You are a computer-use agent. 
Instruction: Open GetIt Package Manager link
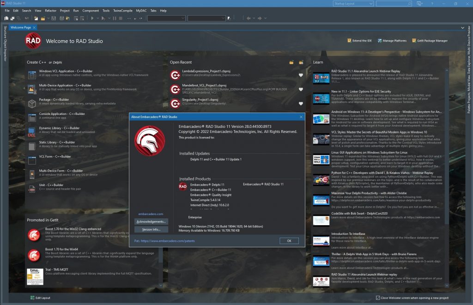click(430, 41)
